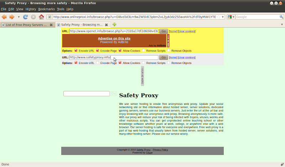
Task: Open the address bar history dropdown
Action: pos(223,17)
